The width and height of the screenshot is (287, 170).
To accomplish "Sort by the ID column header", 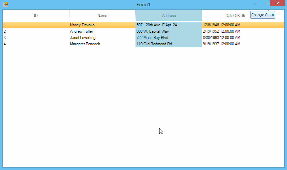I will [x=36, y=15].
